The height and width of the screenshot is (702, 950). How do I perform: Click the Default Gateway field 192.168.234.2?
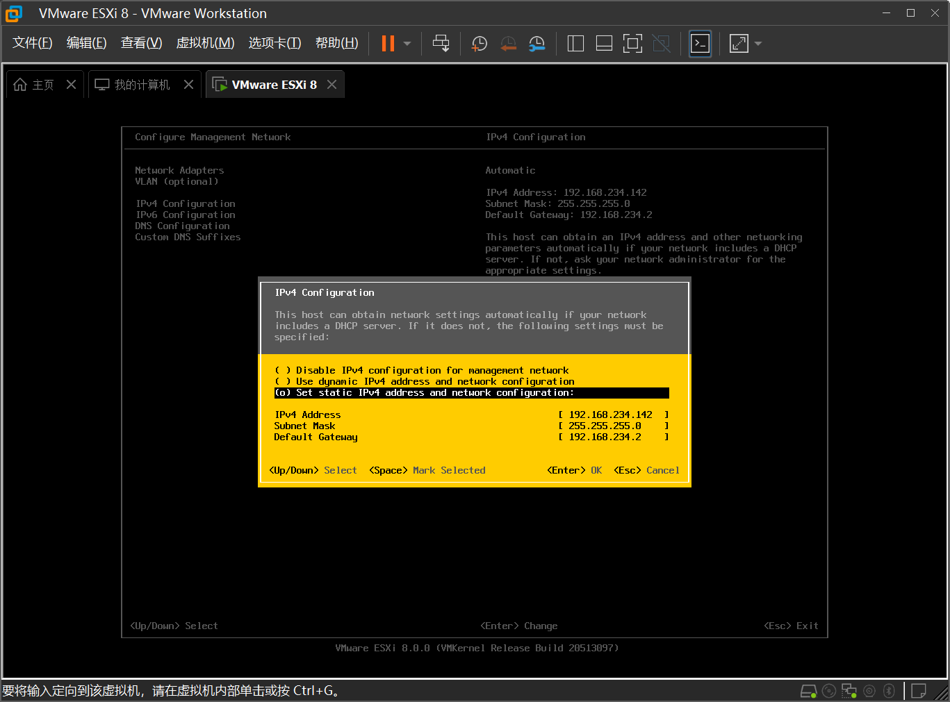(613, 437)
